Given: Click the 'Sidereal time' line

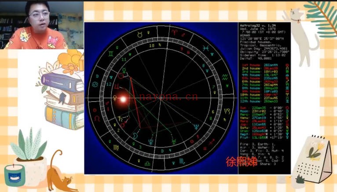Looking at the screenshot, I should [263, 55].
